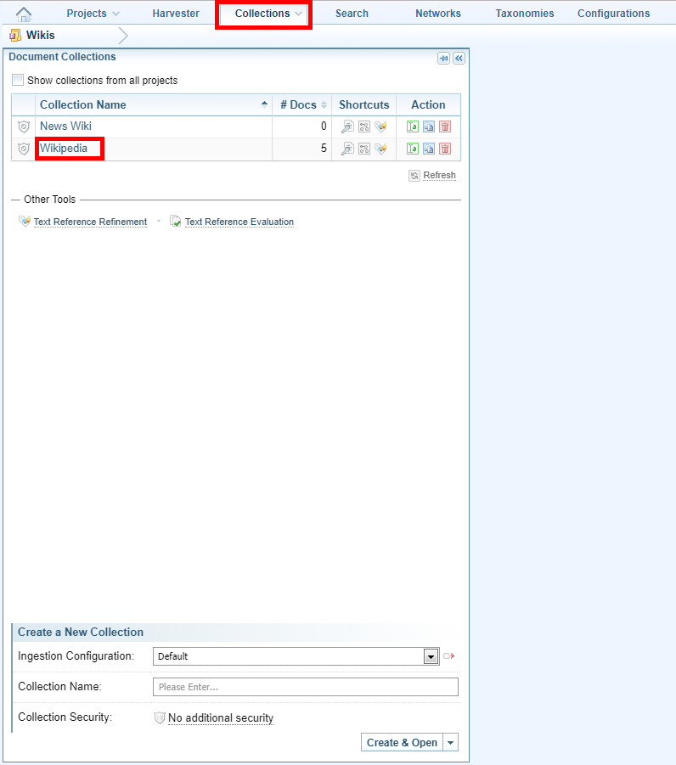Click the Home icon in the navigation bar
Screen dimensions: 676x765
coord(24,14)
